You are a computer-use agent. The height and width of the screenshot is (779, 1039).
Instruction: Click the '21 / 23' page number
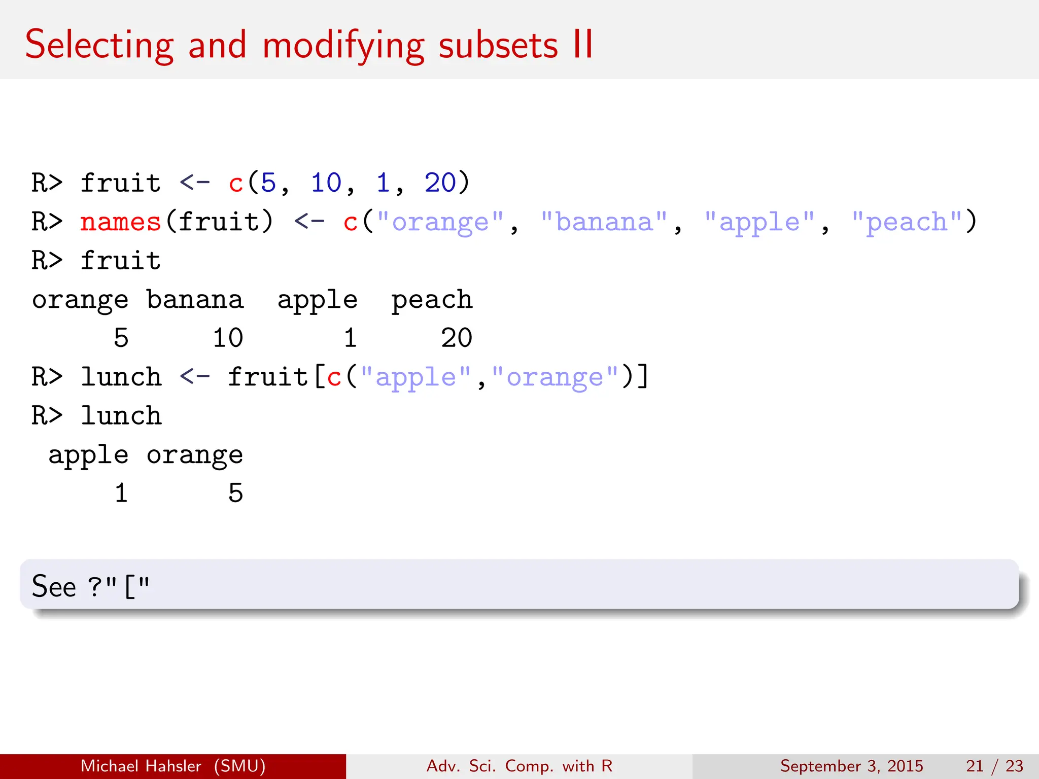tap(995, 766)
